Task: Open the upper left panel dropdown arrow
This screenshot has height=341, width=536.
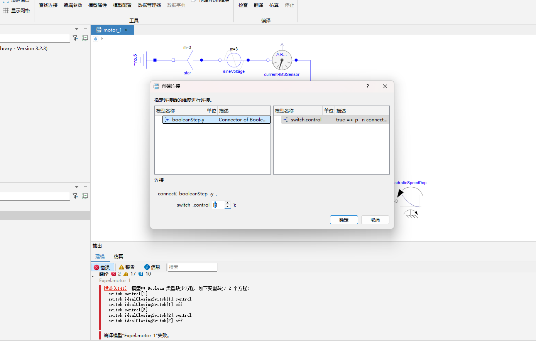Action: [x=76, y=29]
